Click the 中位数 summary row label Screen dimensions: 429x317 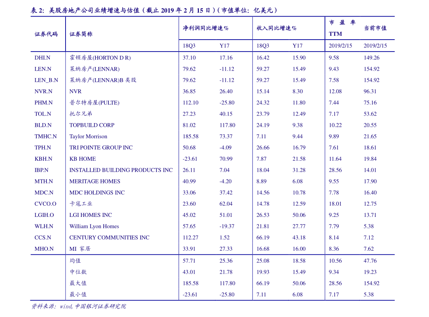(78, 272)
